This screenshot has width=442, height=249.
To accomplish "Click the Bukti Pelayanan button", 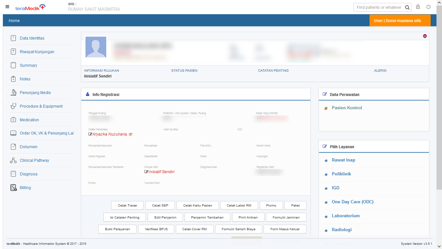I will [x=117, y=229].
